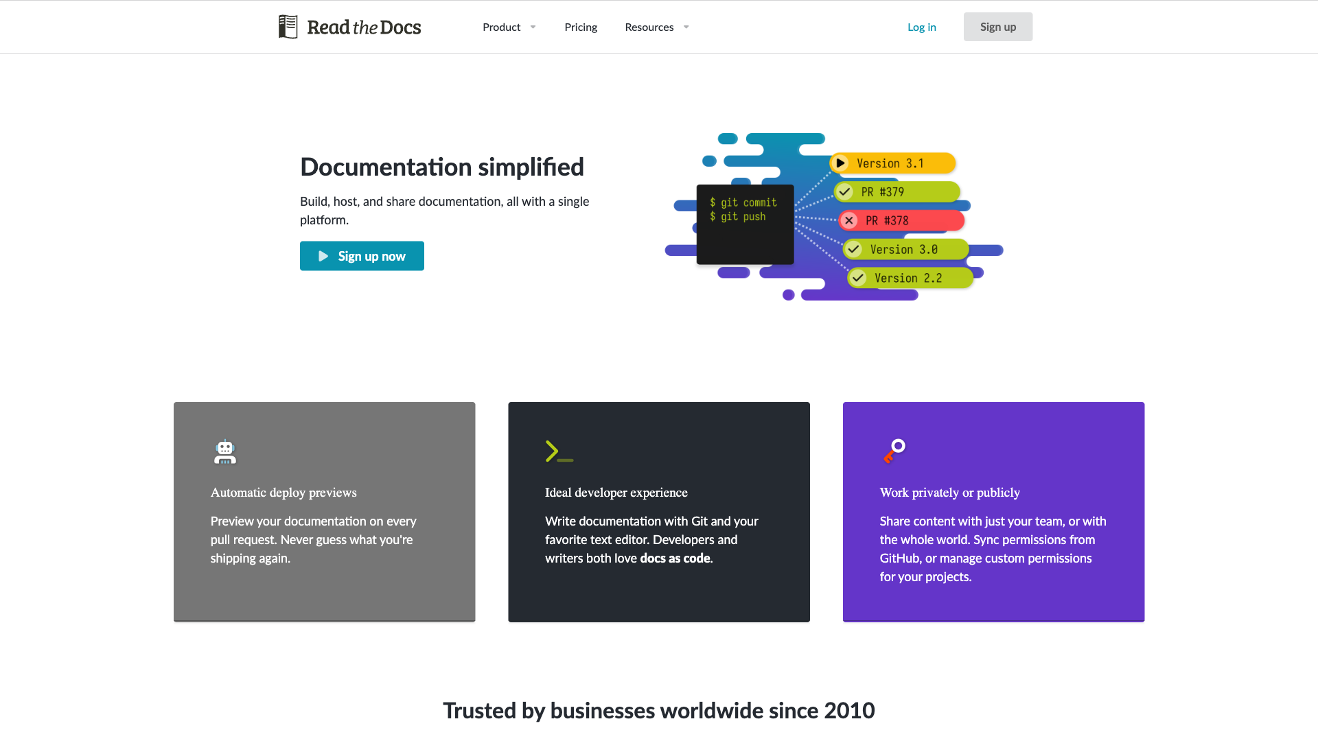1318x741 pixels.
Task: Click the git commit terminal box
Action: (x=745, y=224)
